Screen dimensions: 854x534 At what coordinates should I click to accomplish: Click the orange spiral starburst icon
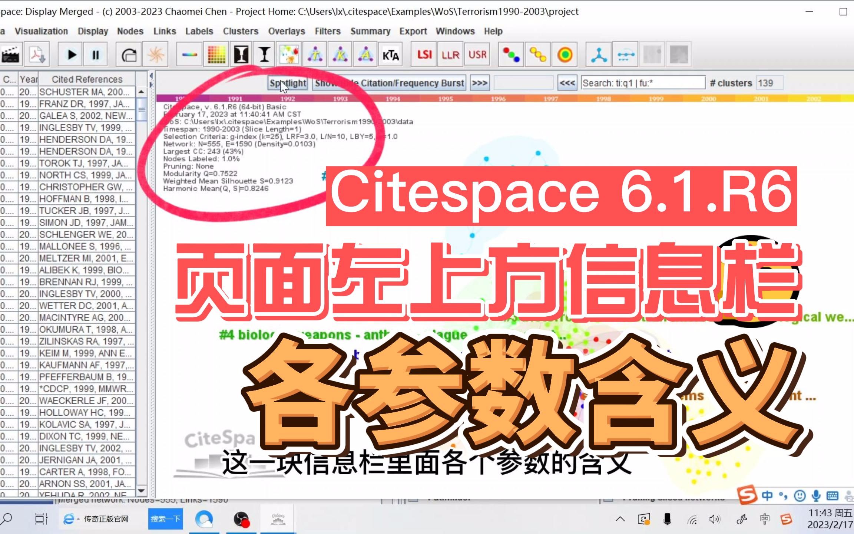[x=156, y=55]
